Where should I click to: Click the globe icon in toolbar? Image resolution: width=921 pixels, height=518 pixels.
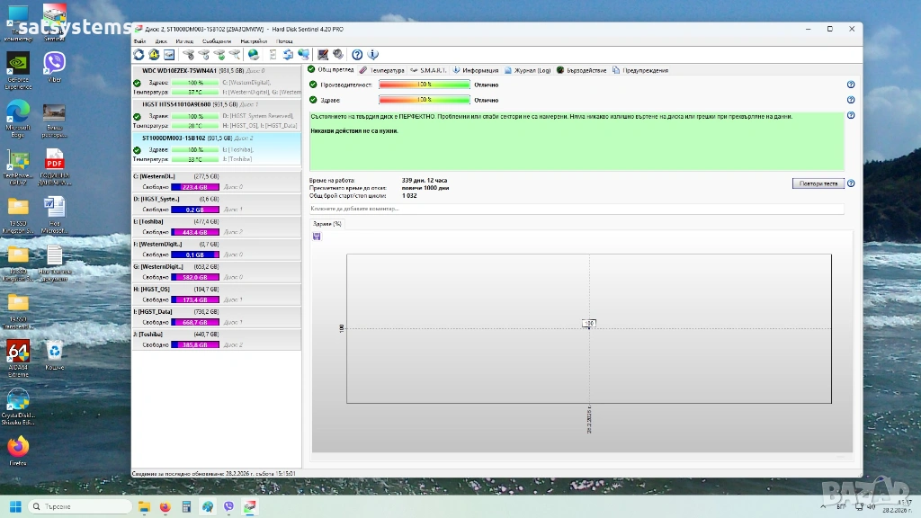[254, 55]
